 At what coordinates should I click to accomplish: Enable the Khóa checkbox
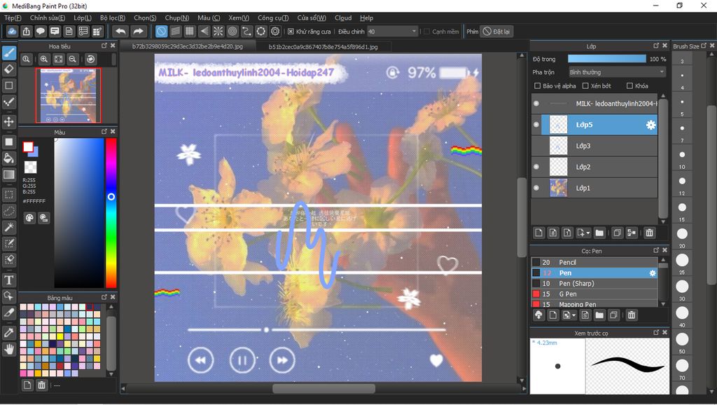click(x=629, y=85)
